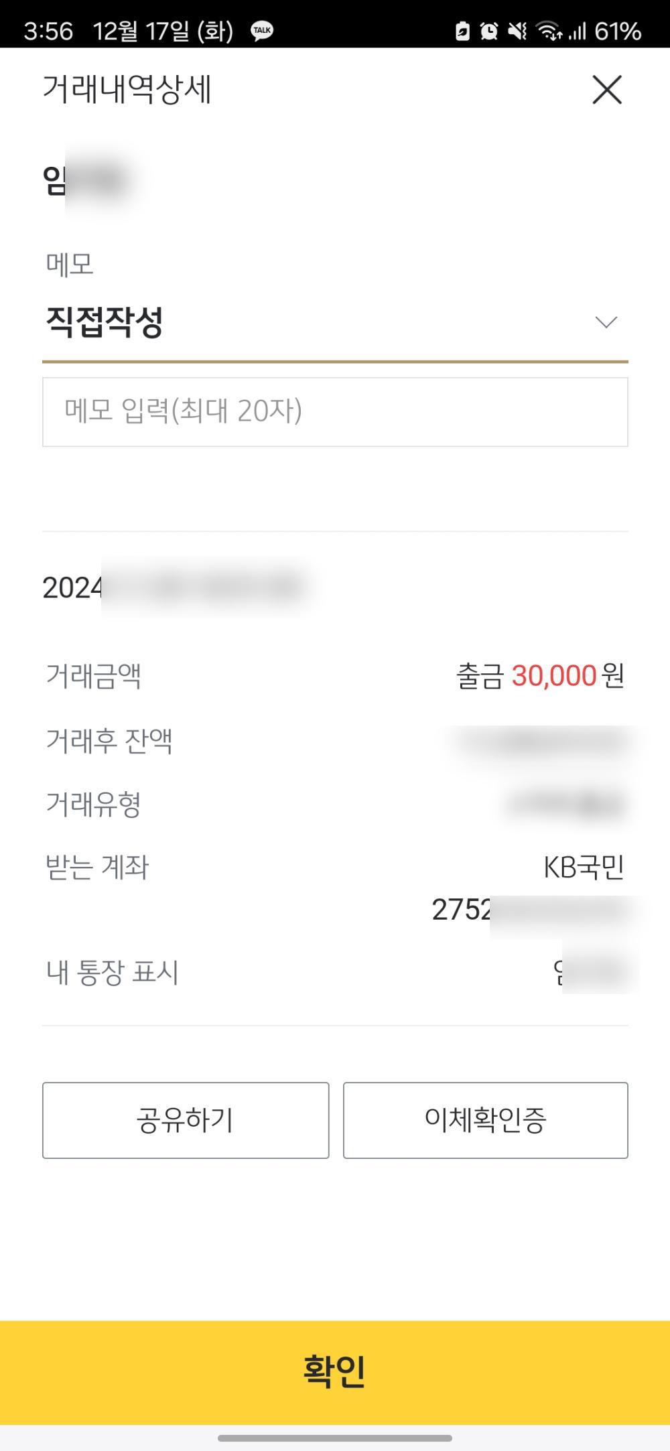Confirm with the yellow 확인 button
670x1451 pixels.
pos(335,1372)
